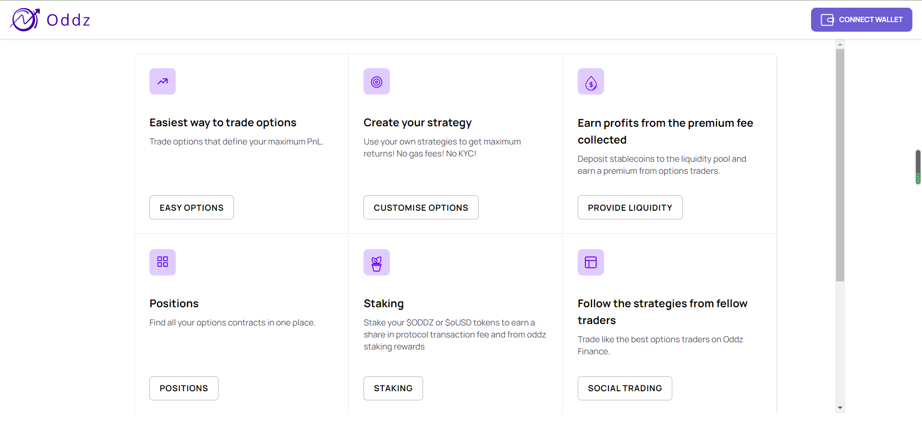Viewport: 922px width, 433px height.
Task: Open Easy Options
Action: coord(192,207)
